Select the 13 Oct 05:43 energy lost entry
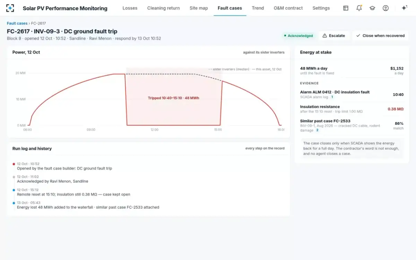The image size is (416, 260). point(88,205)
